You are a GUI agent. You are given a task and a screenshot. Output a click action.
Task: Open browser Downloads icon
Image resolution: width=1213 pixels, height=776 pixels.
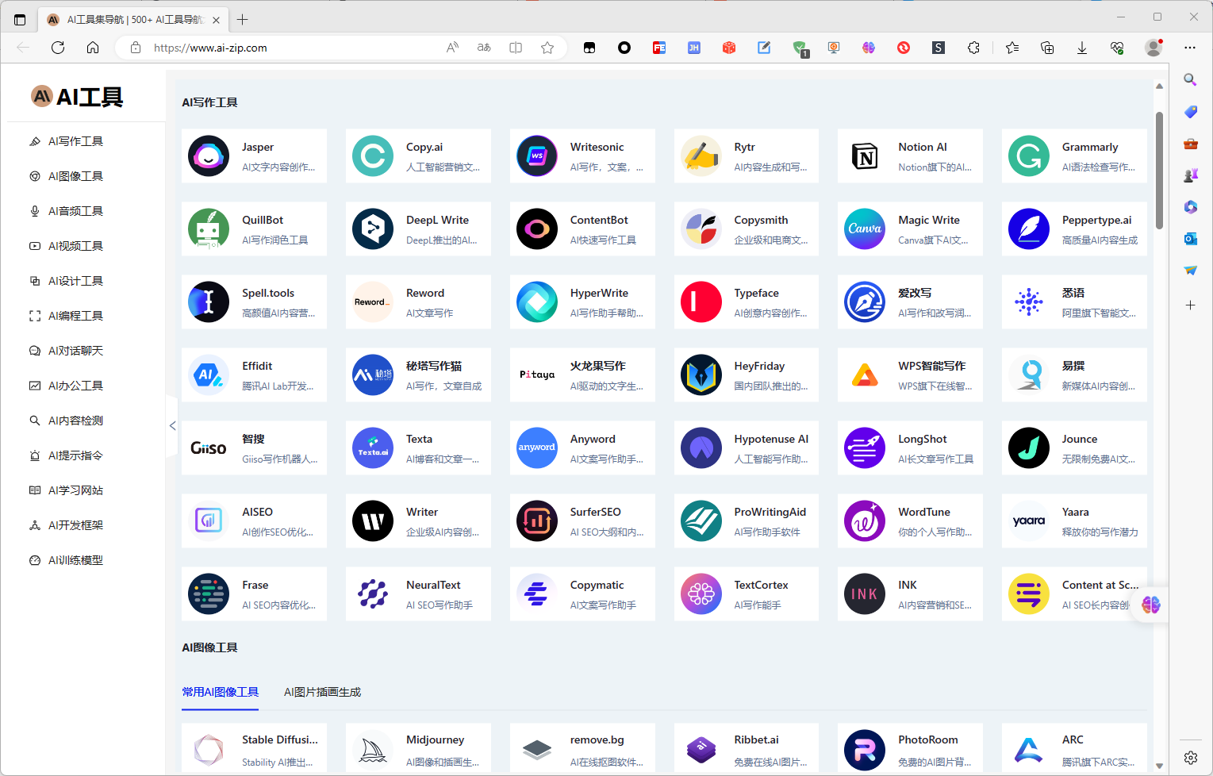pos(1082,48)
